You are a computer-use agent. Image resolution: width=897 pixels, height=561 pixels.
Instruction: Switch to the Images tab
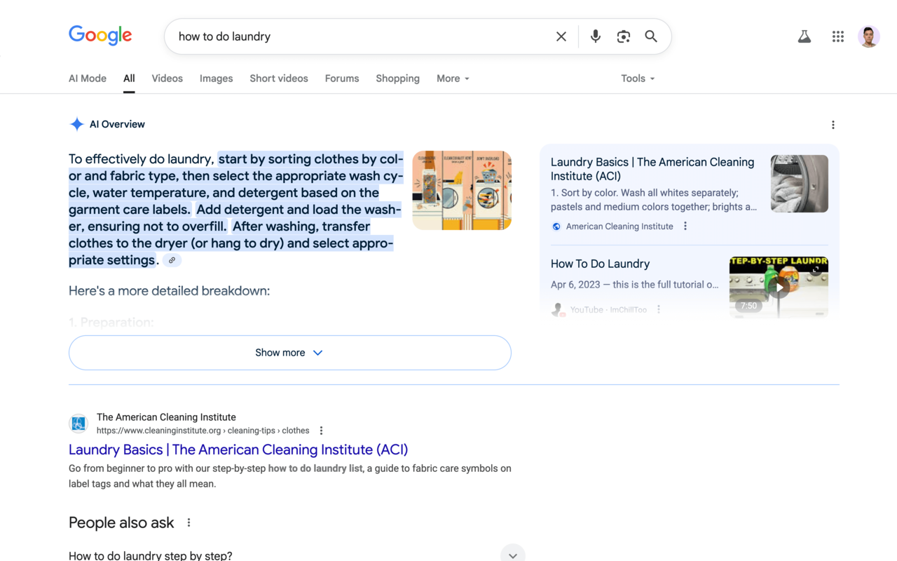tap(216, 78)
